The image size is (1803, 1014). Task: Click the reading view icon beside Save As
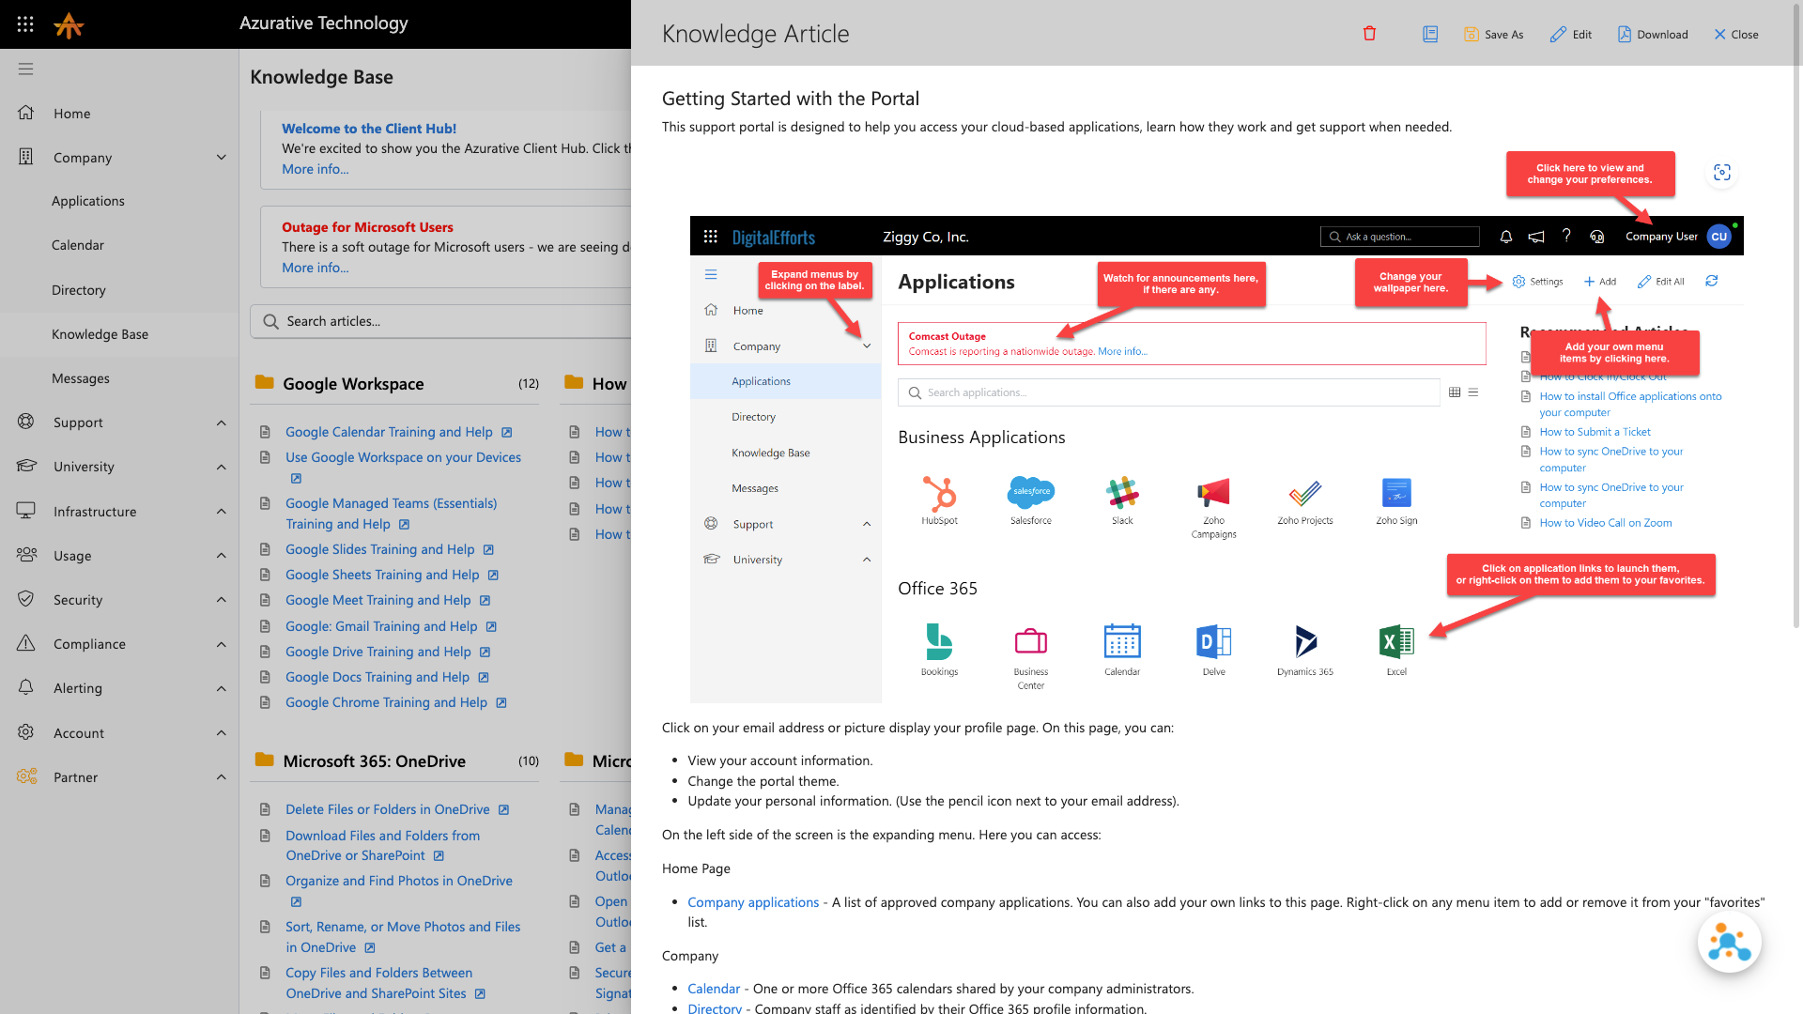[1430, 34]
